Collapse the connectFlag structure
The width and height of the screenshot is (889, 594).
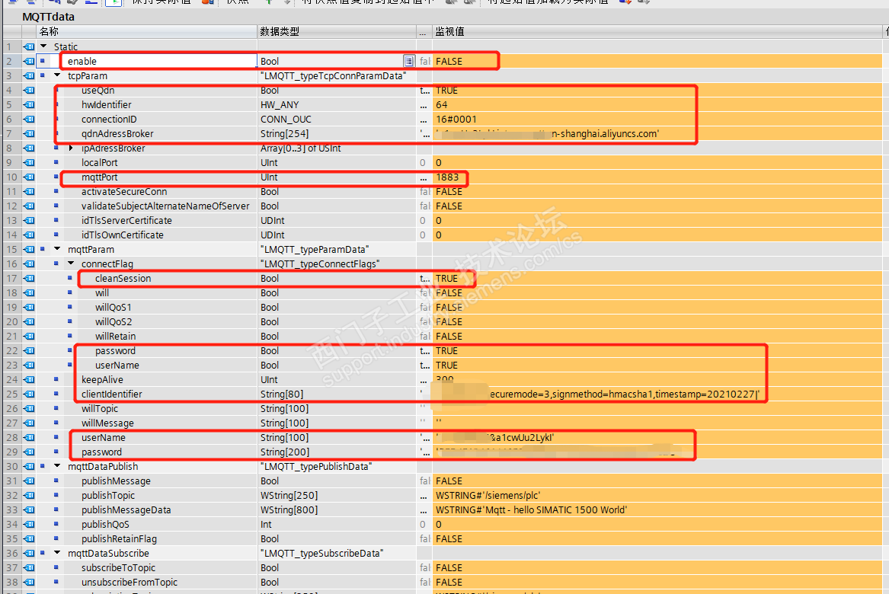(71, 263)
